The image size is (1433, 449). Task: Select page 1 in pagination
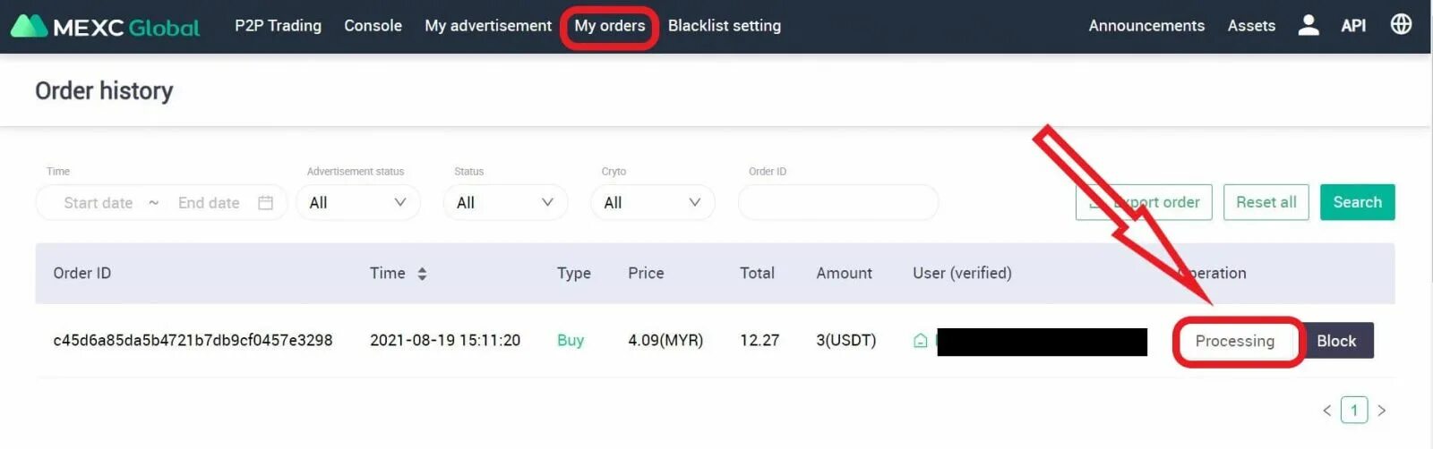click(1354, 411)
